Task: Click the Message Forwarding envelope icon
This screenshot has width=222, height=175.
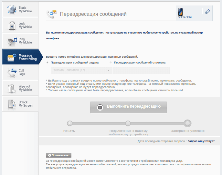Action: pos(12,57)
